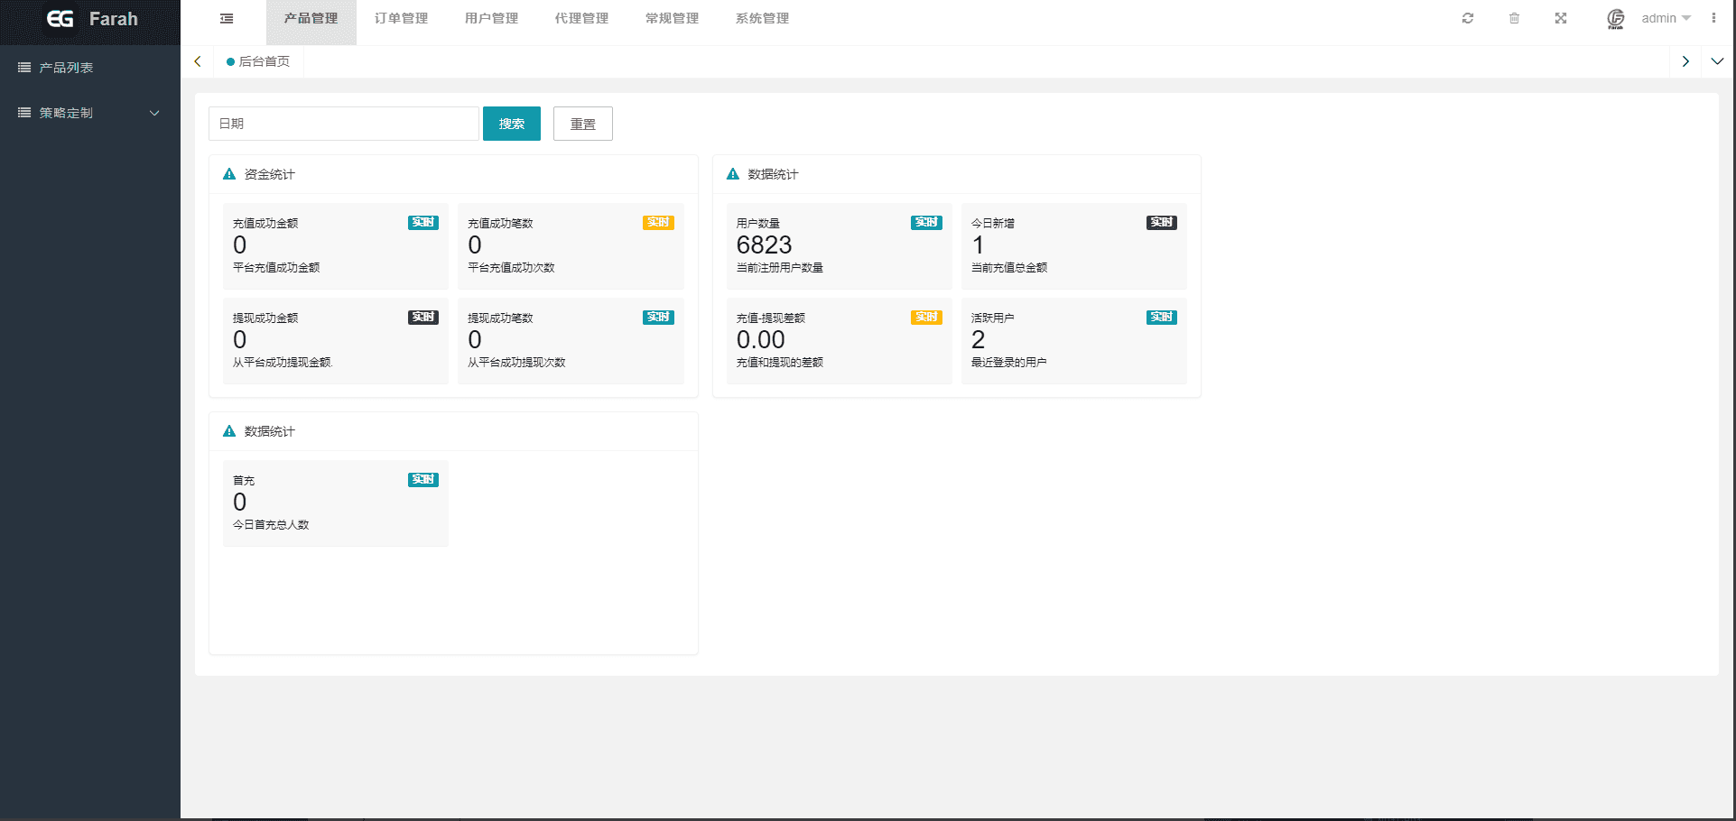Click the sidebar collapse menu icon
Image resolution: width=1736 pixels, height=821 pixels.
(227, 18)
